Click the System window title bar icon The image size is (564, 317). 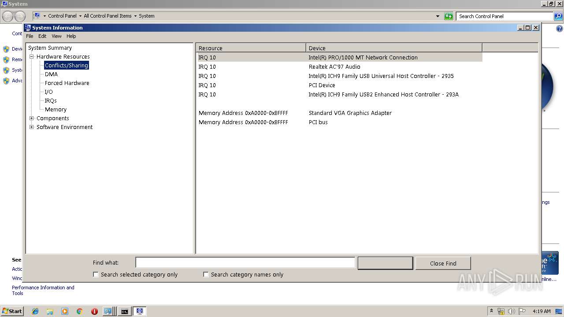click(x=4, y=4)
